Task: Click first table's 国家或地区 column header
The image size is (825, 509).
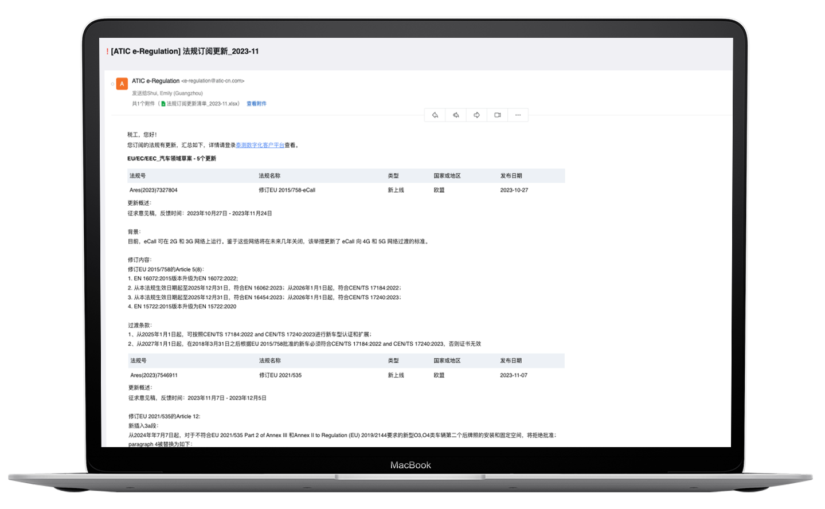Action: [447, 175]
